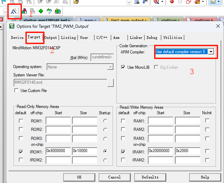Tick the Use Custom File checkbox

tap(16, 90)
